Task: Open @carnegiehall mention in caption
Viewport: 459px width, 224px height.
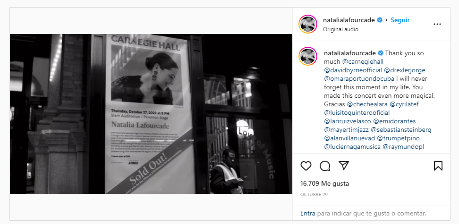Action: point(363,62)
